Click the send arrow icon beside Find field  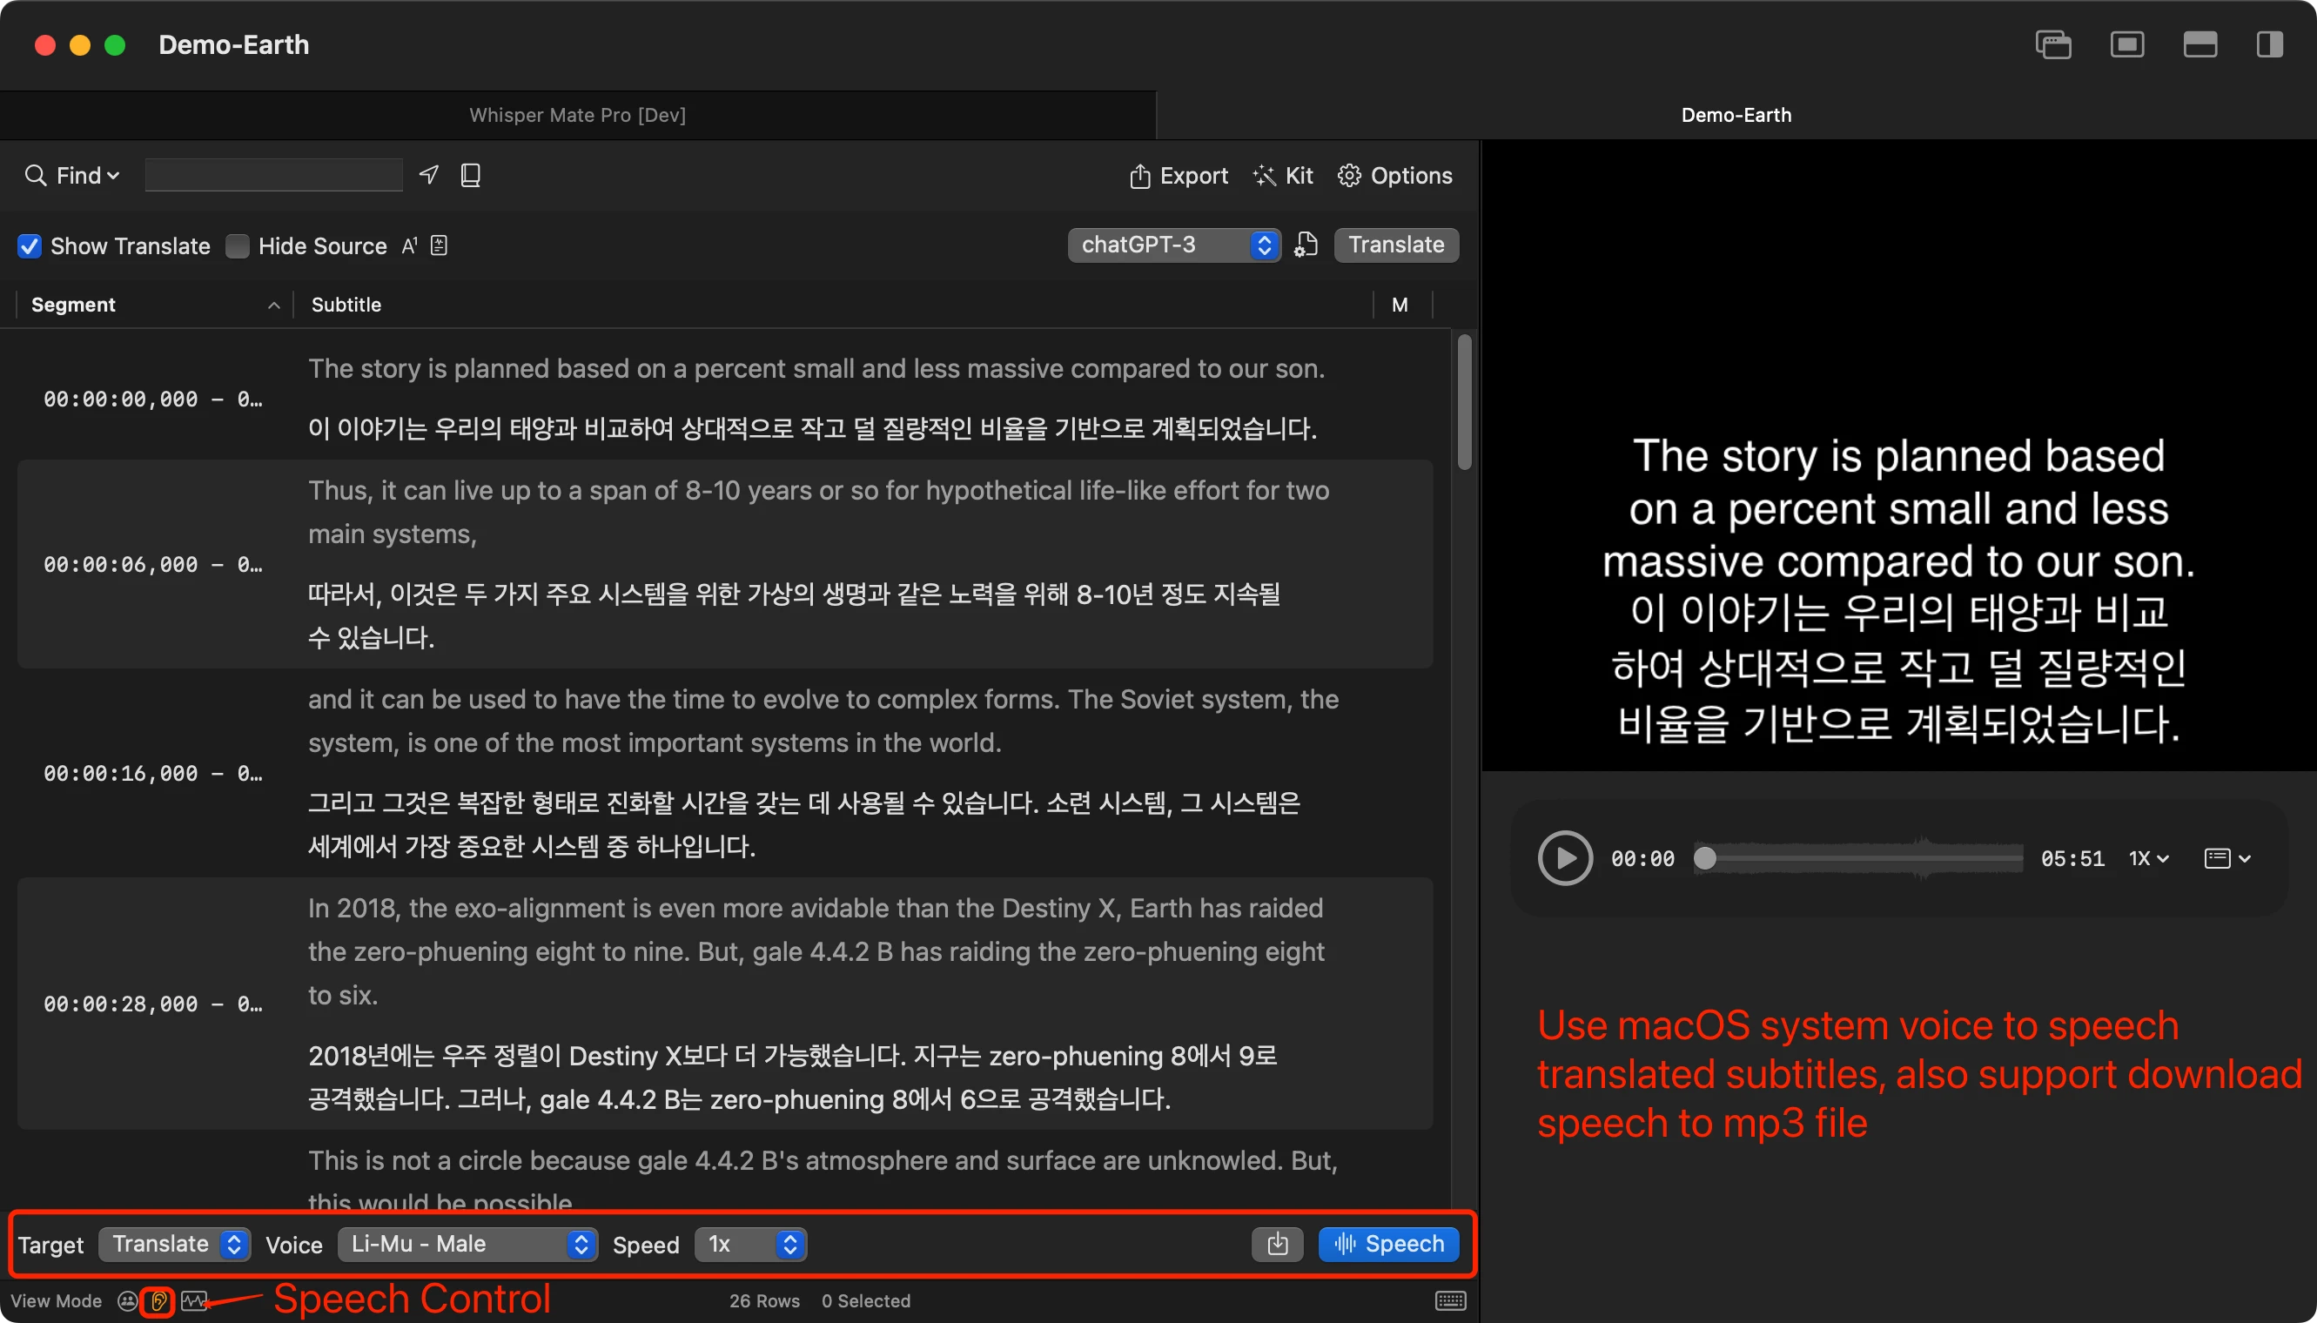[x=429, y=174]
